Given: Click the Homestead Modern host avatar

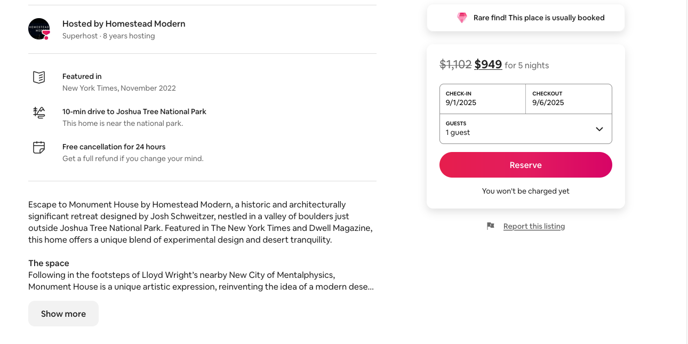Looking at the screenshot, I should (x=38, y=28).
